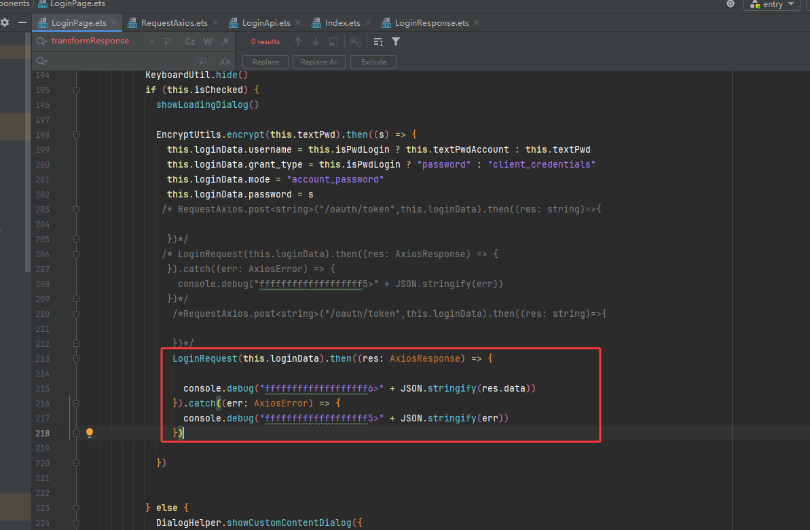The height and width of the screenshot is (530, 810).
Task: Close the LoginResponse.ets tab
Action: (476, 22)
